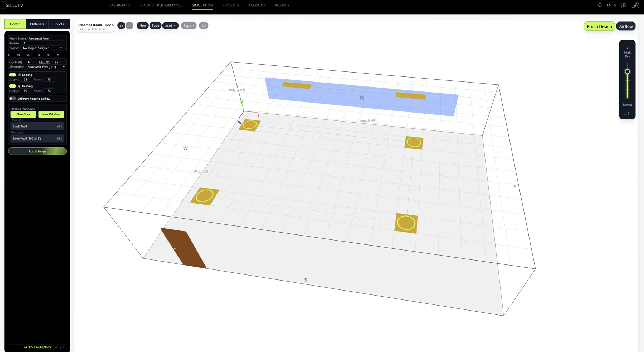Select the brown door on South wall
This screenshot has width=644, height=352.
pyautogui.click(x=183, y=248)
